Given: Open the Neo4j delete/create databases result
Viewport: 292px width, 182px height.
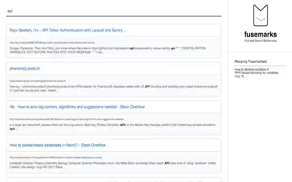Looking at the screenshot, I should coord(57,145).
